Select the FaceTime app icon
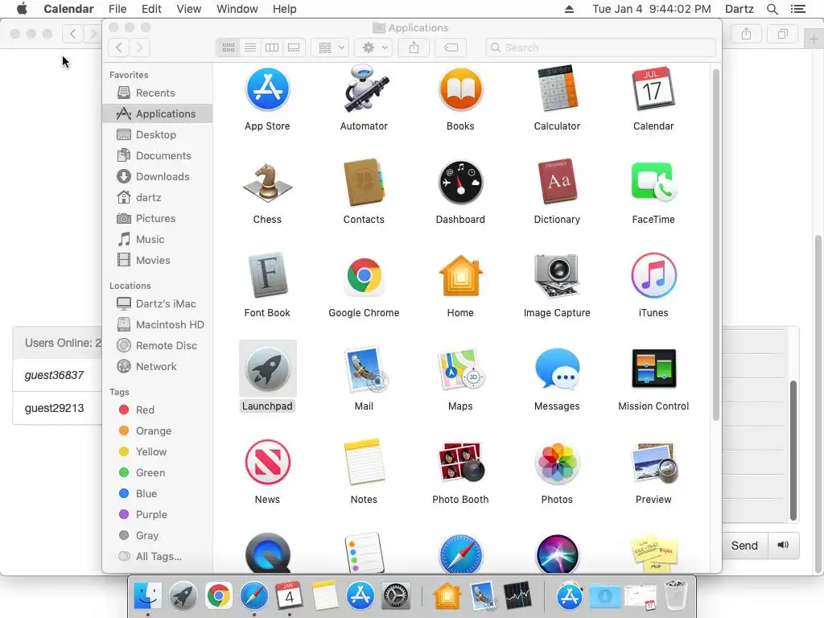 (653, 182)
